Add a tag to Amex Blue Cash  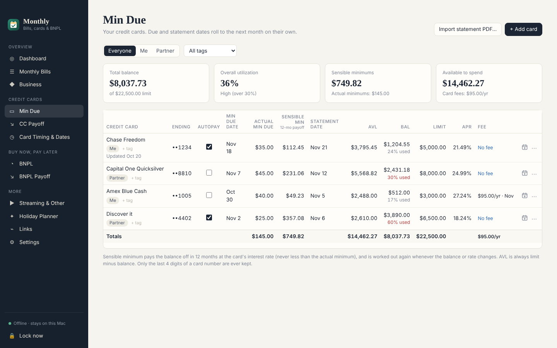coord(127,200)
